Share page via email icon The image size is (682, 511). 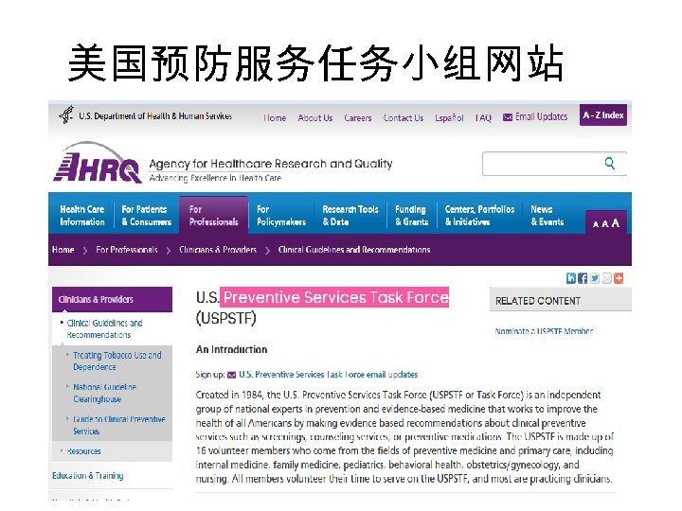point(606,278)
